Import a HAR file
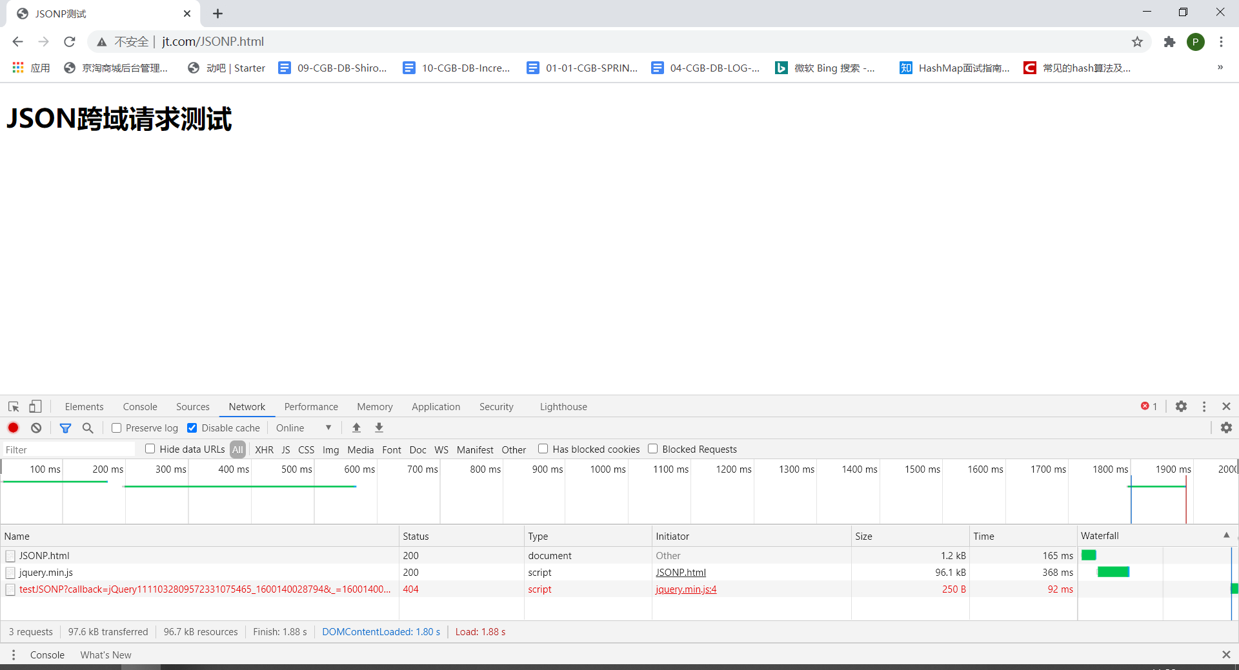Screen dimensions: 1239x670 [x=356, y=428]
